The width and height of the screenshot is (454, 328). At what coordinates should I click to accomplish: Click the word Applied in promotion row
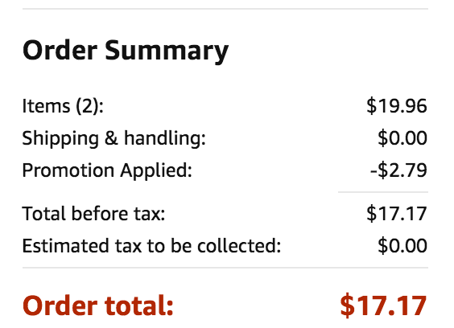pos(156,170)
